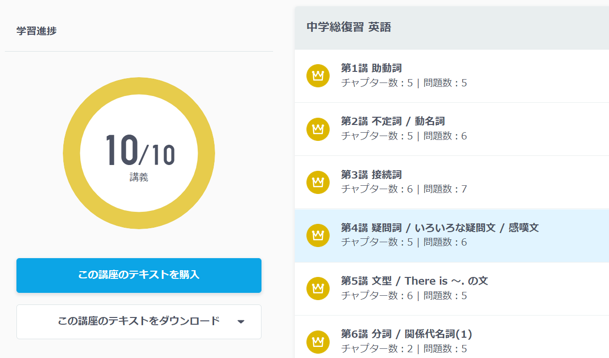This screenshot has height=358, width=609.
Task: Open the この講座のテキストをダウンロード dropdown
Action: [139, 321]
